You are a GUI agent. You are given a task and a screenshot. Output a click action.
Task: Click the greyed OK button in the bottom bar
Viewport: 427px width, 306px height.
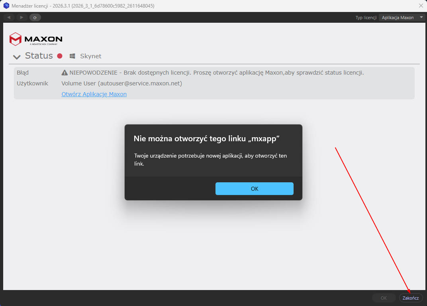tap(384, 298)
